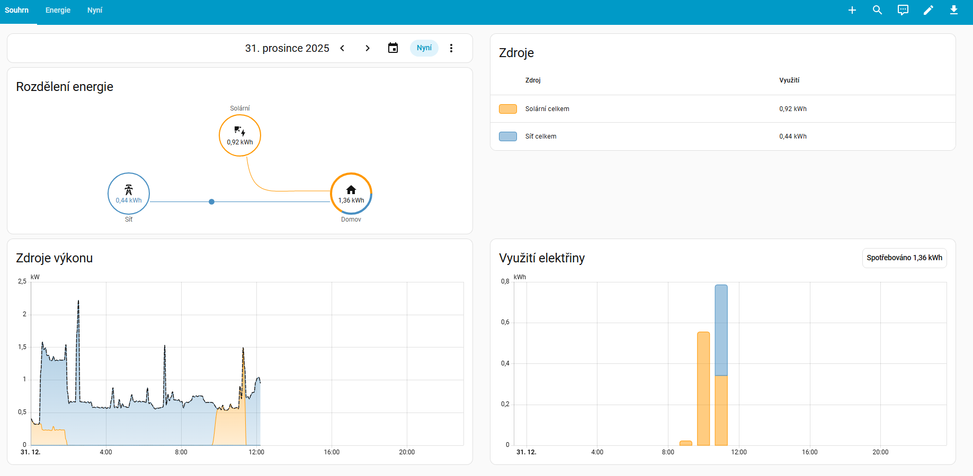Open search with the magnifier icon
Viewport: 973px width, 476px height.
point(877,10)
